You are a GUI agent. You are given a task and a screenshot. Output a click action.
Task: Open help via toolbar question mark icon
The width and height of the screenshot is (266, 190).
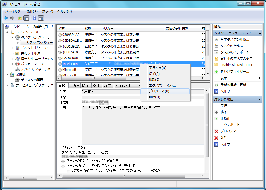tap(35, 18)
